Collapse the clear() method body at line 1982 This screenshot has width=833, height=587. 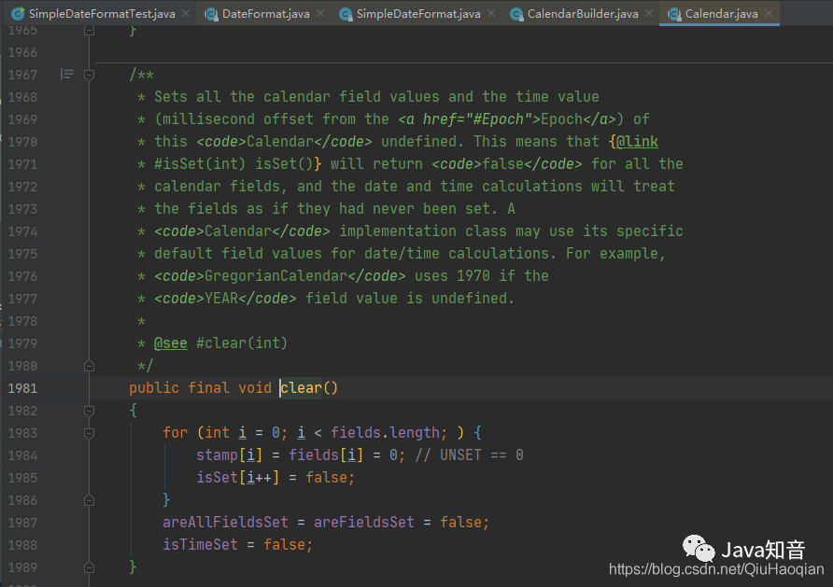point(90,411)
